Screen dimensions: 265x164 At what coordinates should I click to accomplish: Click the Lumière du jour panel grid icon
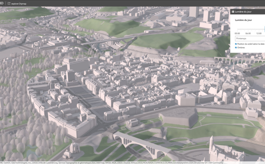click(x=233, y=11)
